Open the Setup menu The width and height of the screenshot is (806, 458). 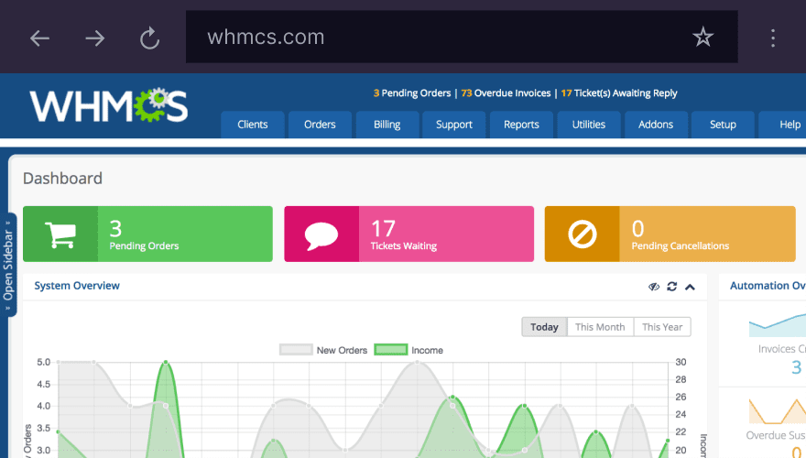[723, 125]
